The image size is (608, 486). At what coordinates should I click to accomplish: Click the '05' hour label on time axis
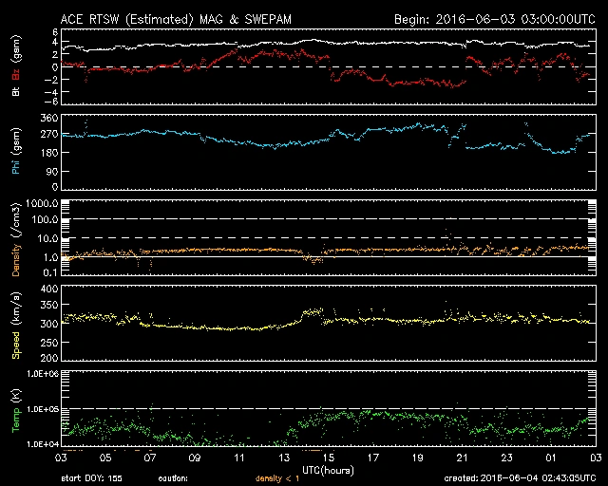(x=105, y=458)
